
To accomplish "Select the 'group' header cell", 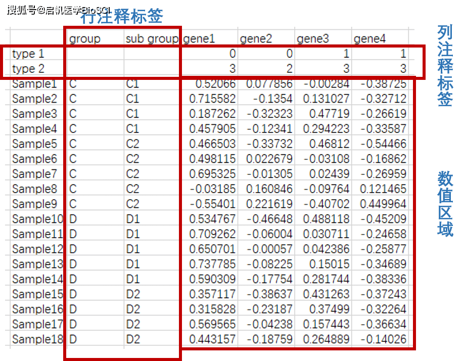I will (85, 39).
